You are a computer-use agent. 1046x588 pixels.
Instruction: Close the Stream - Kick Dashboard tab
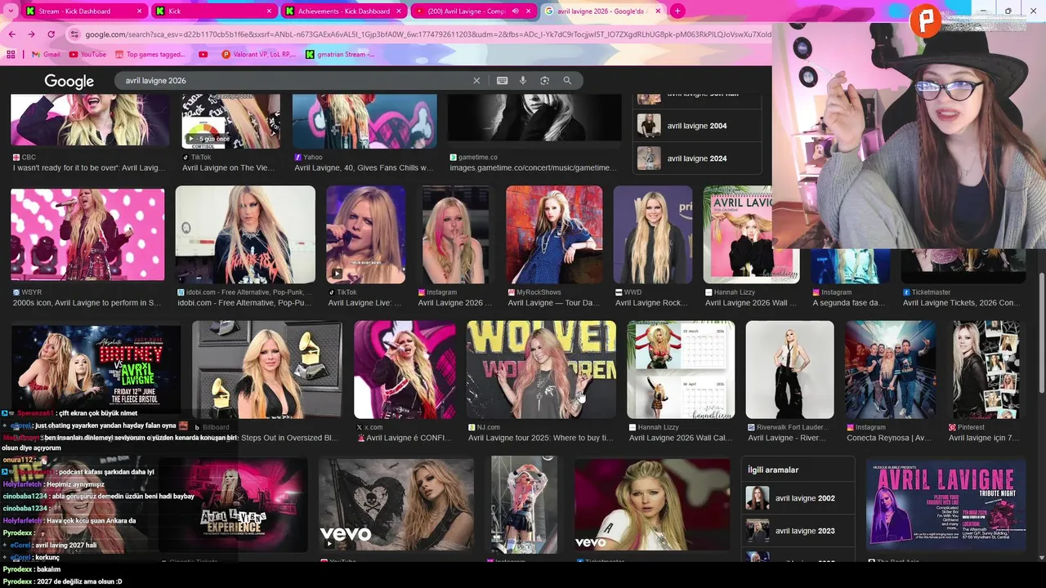[139, 11]
